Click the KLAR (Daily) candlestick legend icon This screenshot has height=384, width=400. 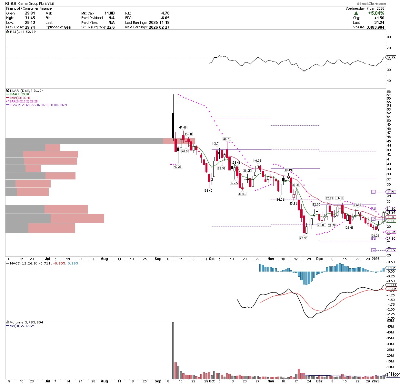(8, 91)
